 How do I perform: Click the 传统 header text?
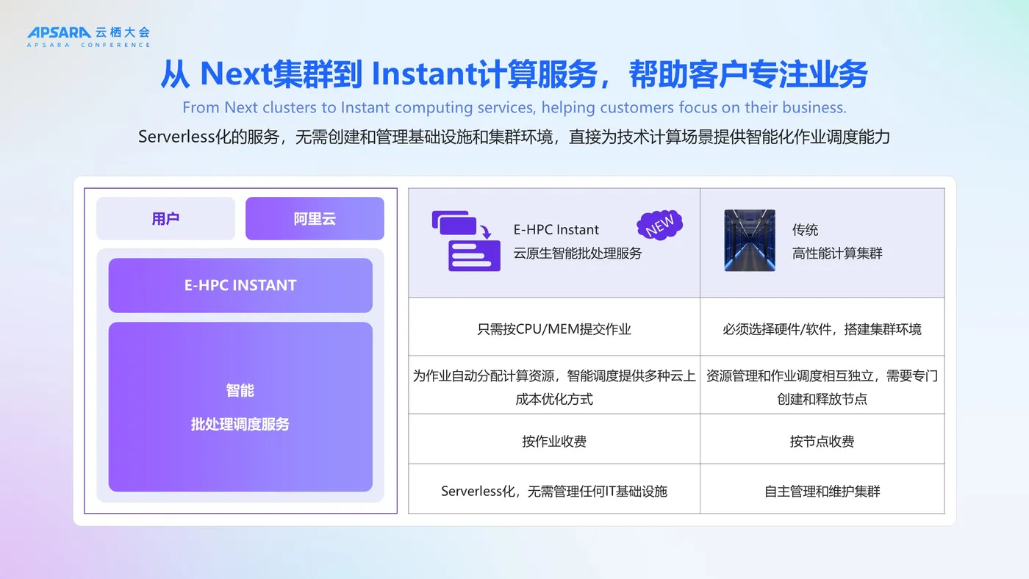click(805, 229)
